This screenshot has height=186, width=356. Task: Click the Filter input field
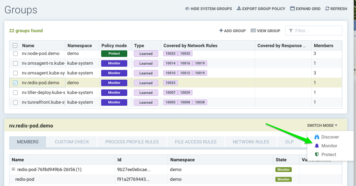pyautogui.click(x=317, y=31)
